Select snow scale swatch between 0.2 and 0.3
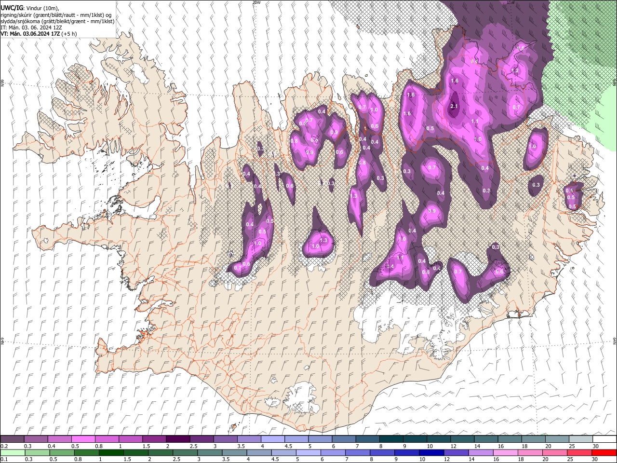617x463 pixels. [x=12, y=439]
